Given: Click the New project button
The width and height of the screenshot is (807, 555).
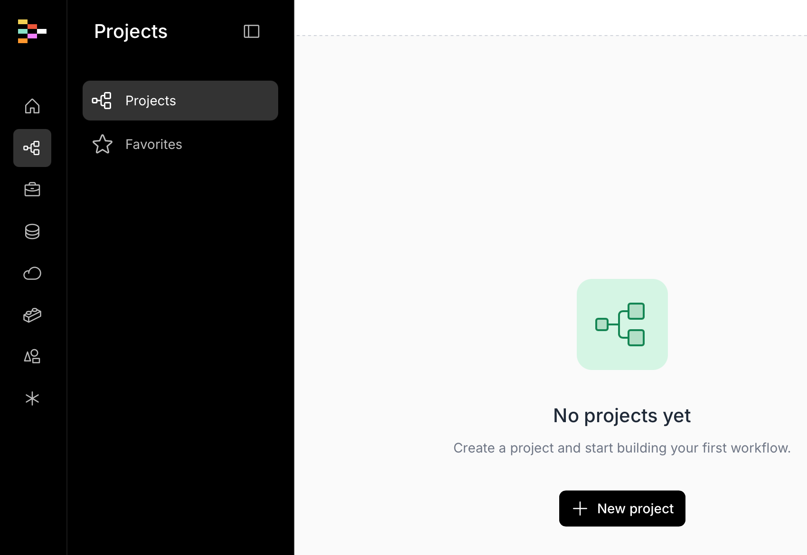Looking at the screenshot, I should click(622, 509).
